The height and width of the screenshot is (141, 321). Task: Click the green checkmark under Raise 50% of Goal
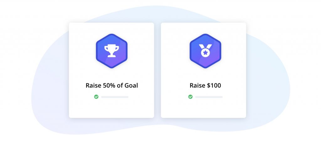tap(96, 97)
